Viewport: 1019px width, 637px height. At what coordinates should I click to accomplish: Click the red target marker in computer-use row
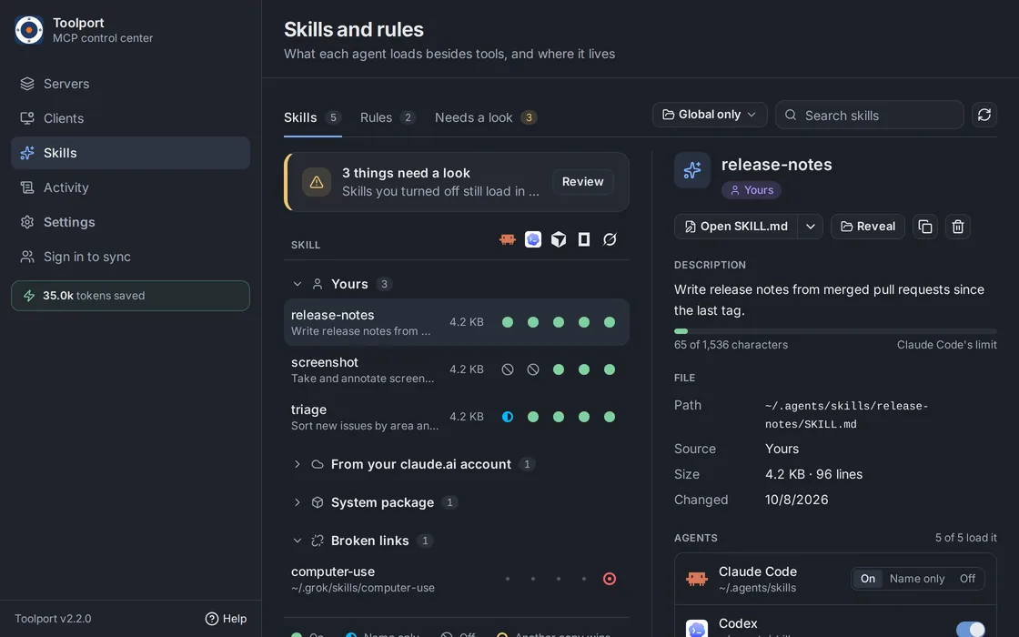pos(610,579)
